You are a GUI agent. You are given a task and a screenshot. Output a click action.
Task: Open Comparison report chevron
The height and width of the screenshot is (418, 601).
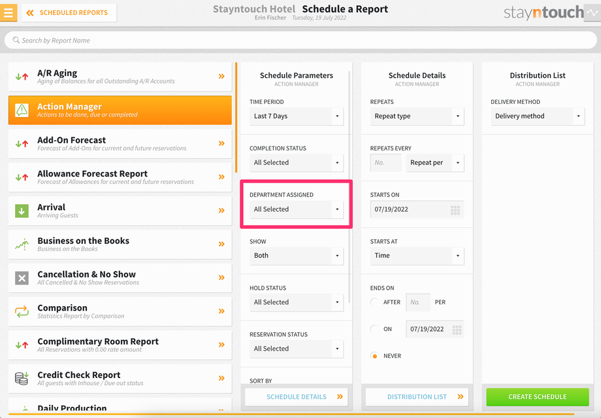pos(221,311)
